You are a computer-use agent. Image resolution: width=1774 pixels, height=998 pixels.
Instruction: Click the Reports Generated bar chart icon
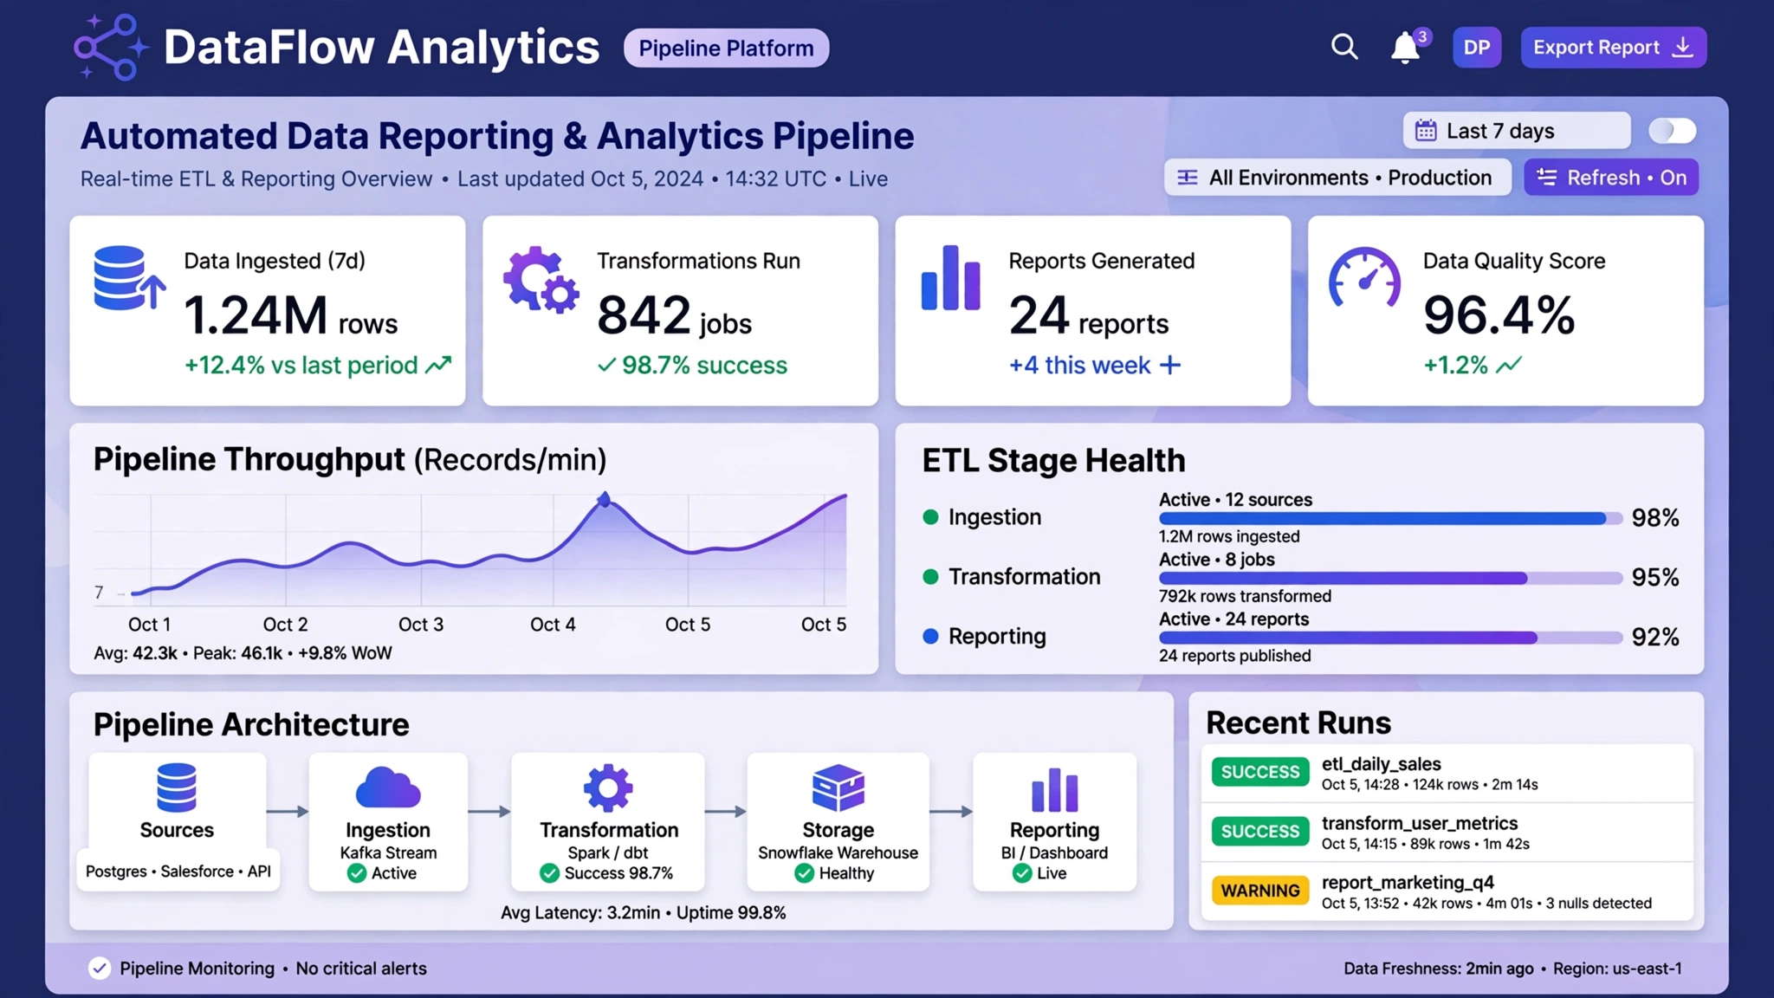950,278
